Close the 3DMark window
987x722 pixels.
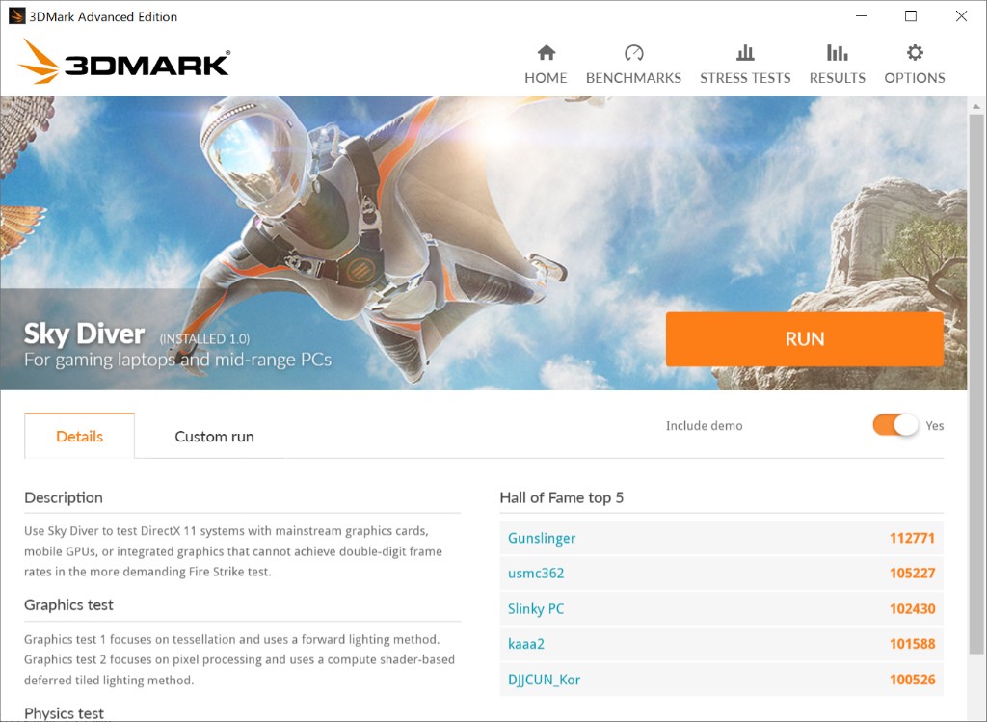(x=961, y=16)
